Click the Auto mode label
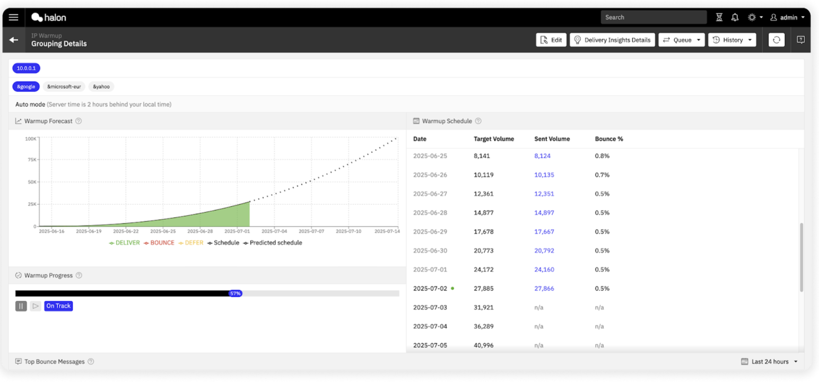This screenshot has height=382, width=819. [x=30, y=105]
